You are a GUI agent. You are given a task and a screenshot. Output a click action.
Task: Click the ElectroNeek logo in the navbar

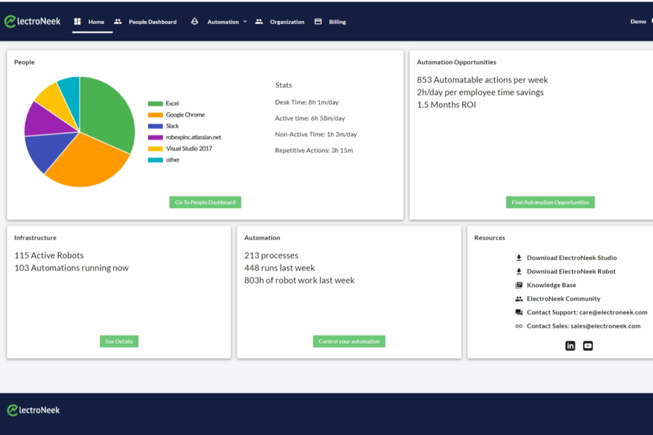coord(33,22)
